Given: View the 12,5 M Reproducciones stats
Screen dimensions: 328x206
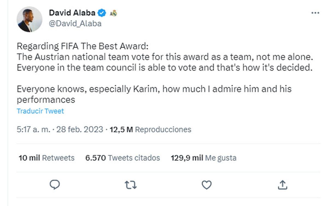Looking at the screenshot, I should coord(150,129).
